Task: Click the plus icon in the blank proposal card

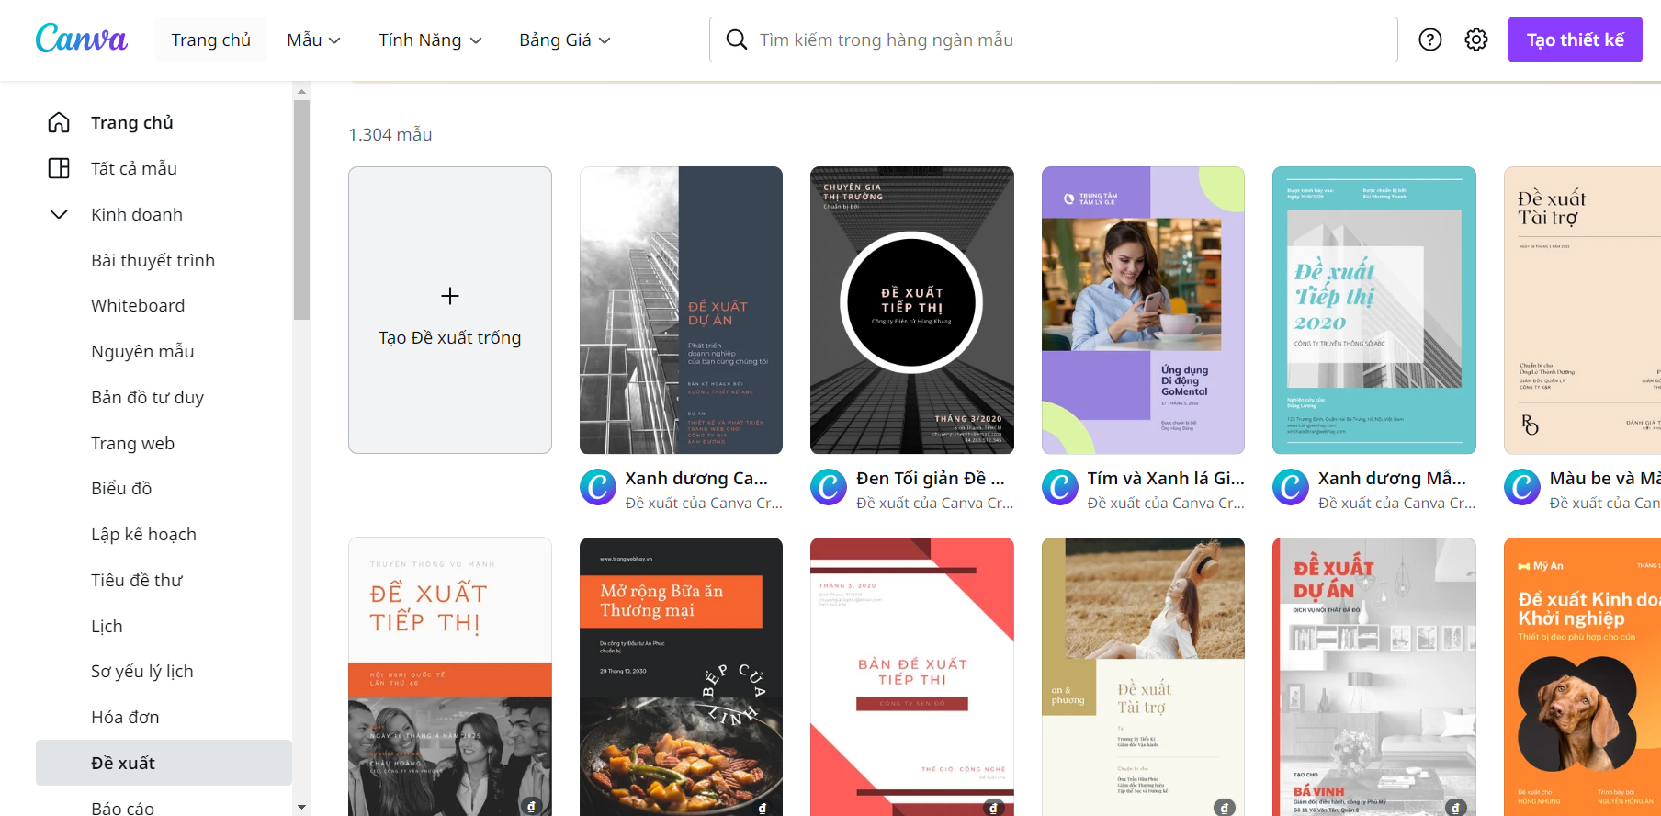Action: (450, 296)
